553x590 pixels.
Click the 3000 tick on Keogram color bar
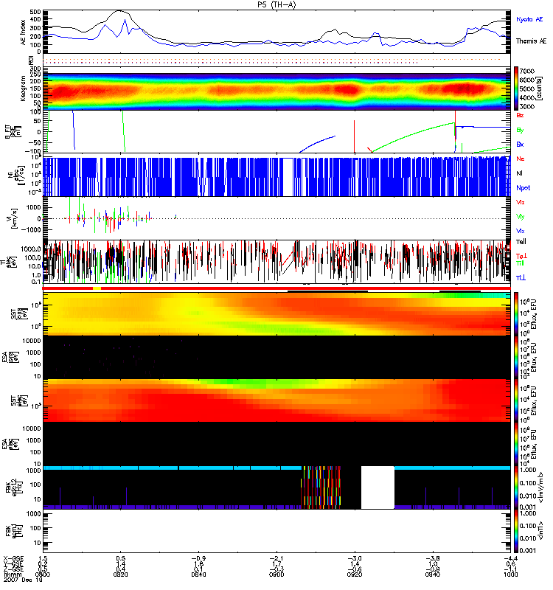[x=527, y=106]
